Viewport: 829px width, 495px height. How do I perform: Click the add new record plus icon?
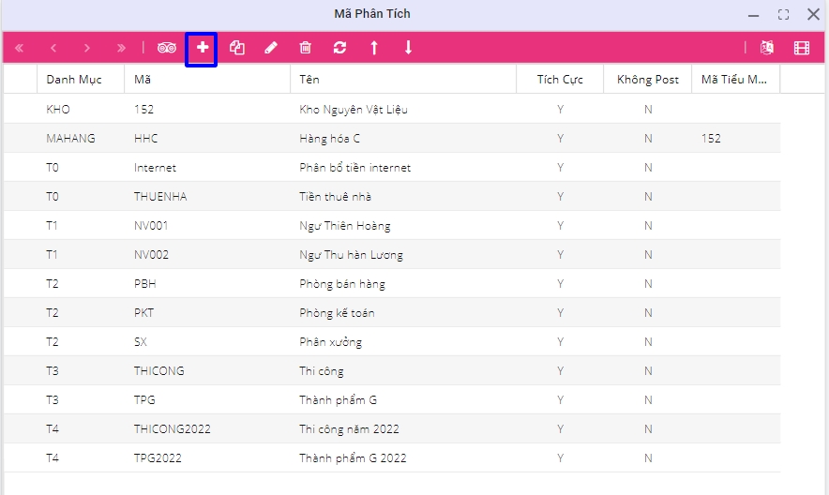(x=202, y=48)
